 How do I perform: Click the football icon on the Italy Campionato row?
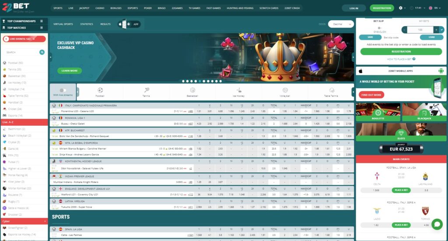(x=54, y=105)
